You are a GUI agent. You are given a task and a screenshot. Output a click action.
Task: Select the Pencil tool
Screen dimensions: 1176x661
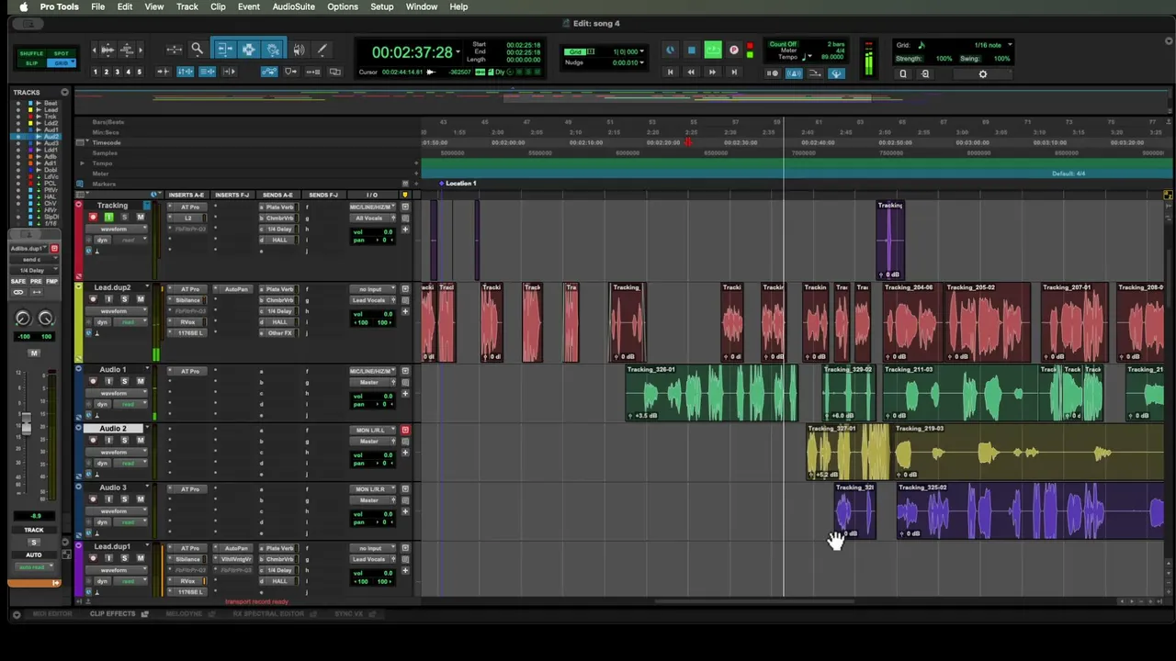click(x=322, y=50)
